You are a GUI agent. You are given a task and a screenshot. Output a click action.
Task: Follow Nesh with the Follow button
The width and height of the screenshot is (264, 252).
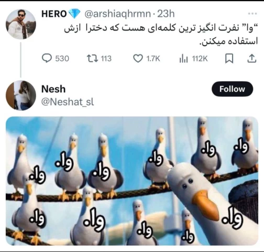pyautogui.click(x=232, y=89)
